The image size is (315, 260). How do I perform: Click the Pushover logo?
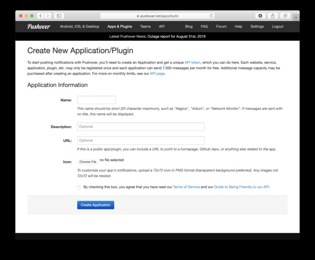click(x=39, y=26)
